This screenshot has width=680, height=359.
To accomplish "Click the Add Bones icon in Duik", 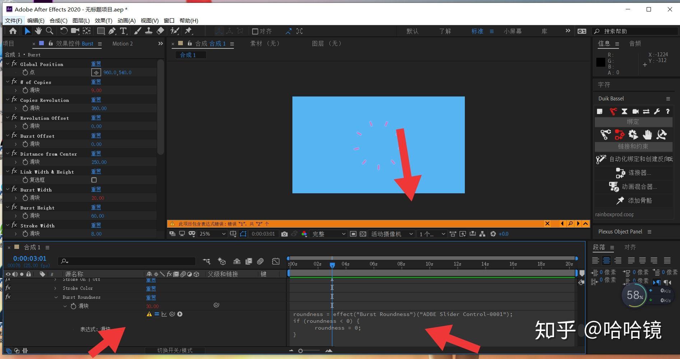I will tap(620, 201).
